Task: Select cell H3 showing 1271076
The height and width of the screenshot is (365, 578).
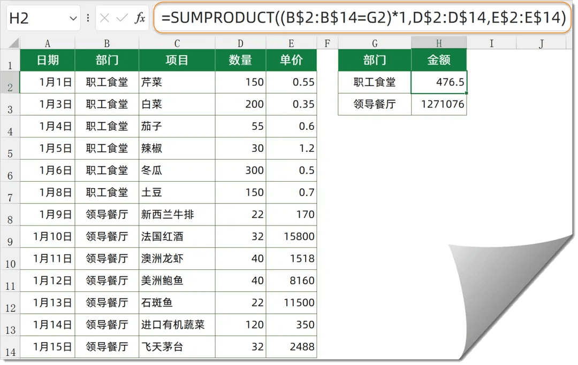Action: pyautogui.click(x=439, y=104)
